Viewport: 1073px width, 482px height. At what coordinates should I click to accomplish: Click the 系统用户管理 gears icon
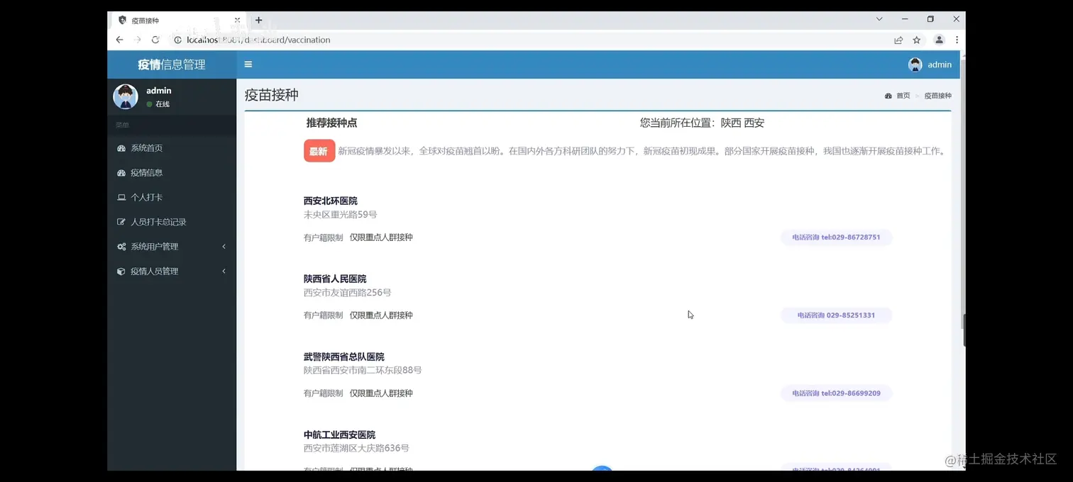click(121, 247)
